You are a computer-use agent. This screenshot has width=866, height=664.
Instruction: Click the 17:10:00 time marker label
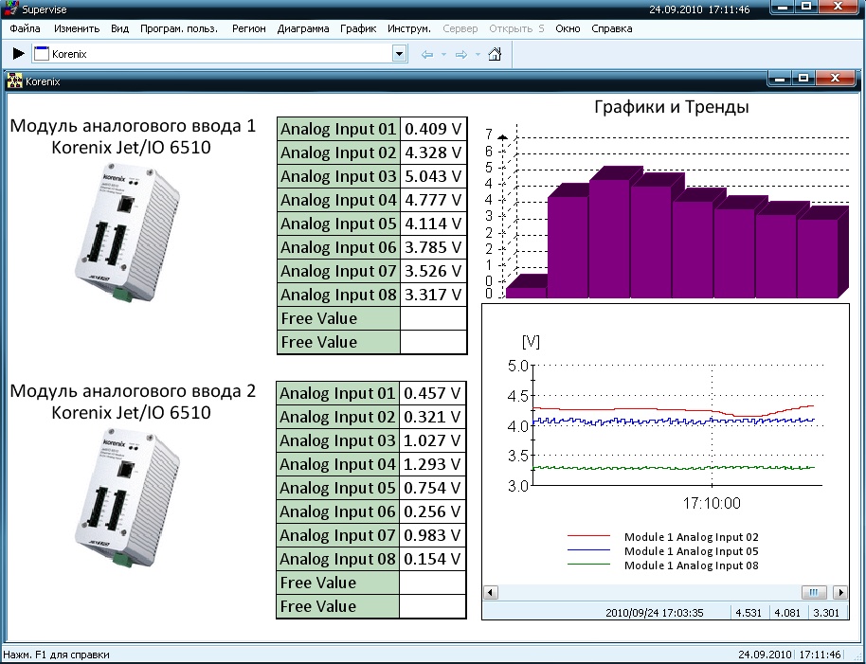[712, 503]
